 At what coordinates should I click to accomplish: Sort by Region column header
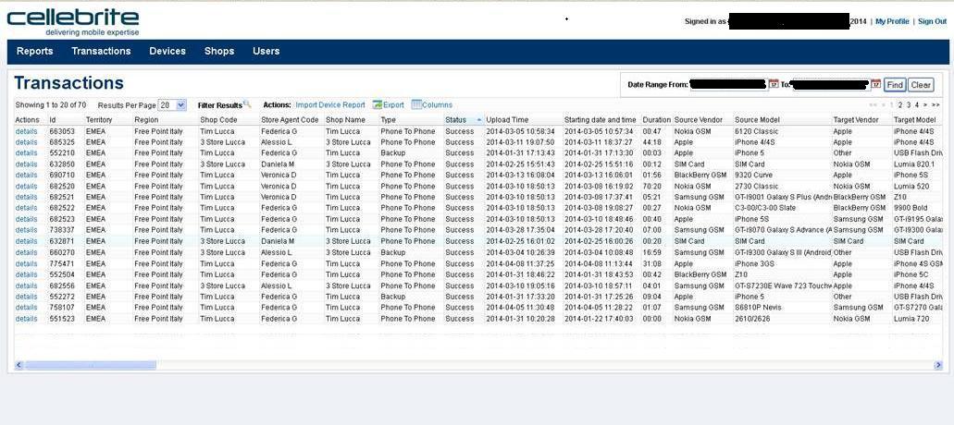pos(146,120)
